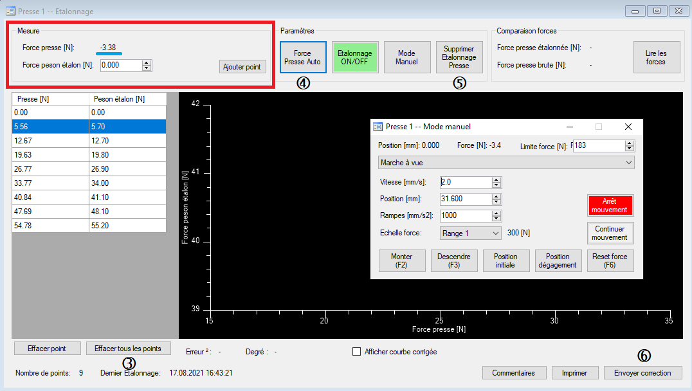
Task: Open Echelle force Range 1 dropdown
Action: [x=471, y=233]
